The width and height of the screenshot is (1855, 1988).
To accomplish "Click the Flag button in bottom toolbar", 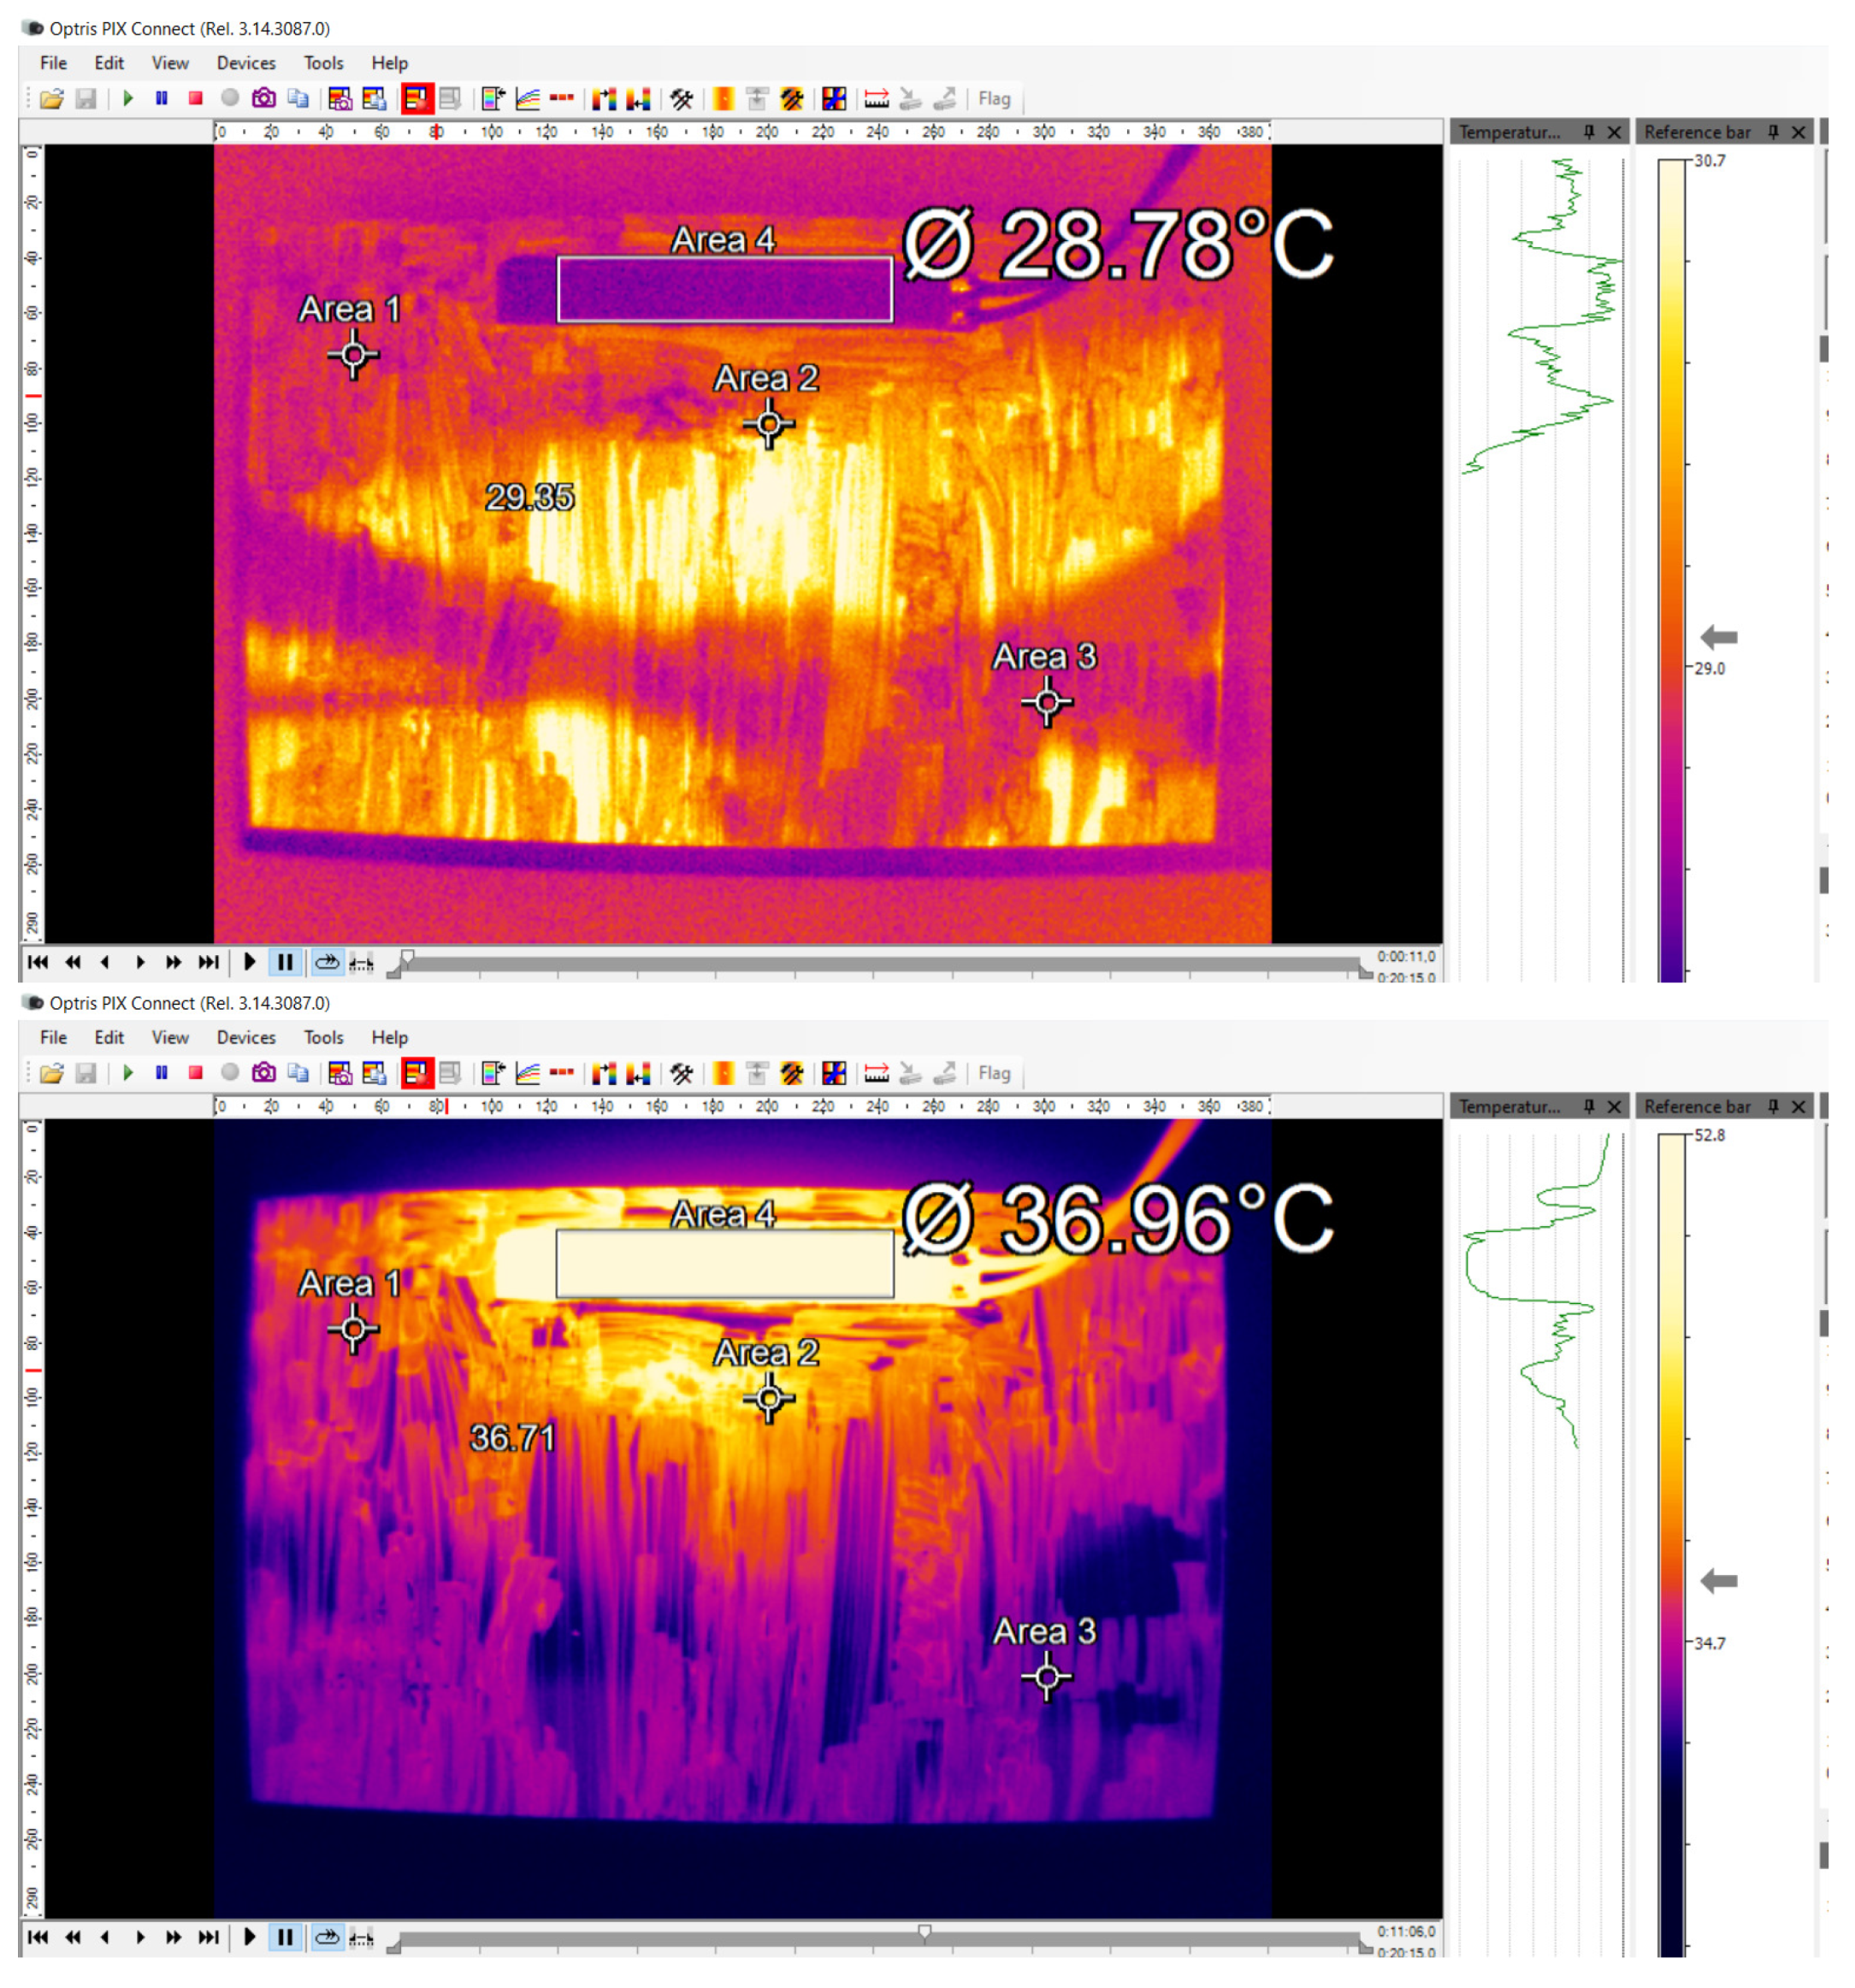I will pos(993,1072).
